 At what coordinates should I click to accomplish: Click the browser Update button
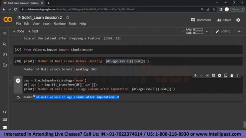[237, 9]
